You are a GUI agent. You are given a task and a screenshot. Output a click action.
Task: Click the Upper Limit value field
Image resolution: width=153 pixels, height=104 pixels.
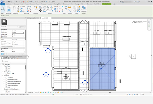click(x=18, y=33)
